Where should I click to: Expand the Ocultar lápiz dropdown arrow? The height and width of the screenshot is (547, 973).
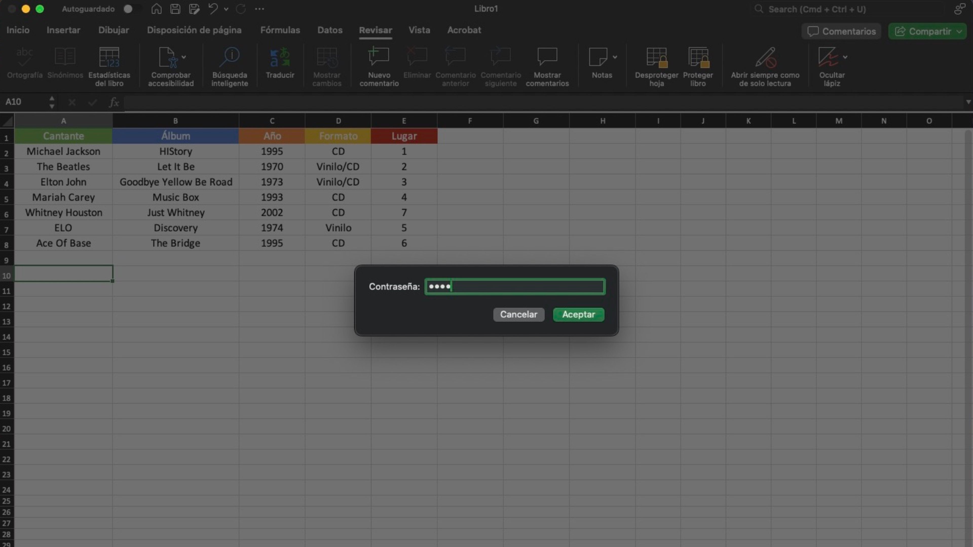(x=845, y=57)
